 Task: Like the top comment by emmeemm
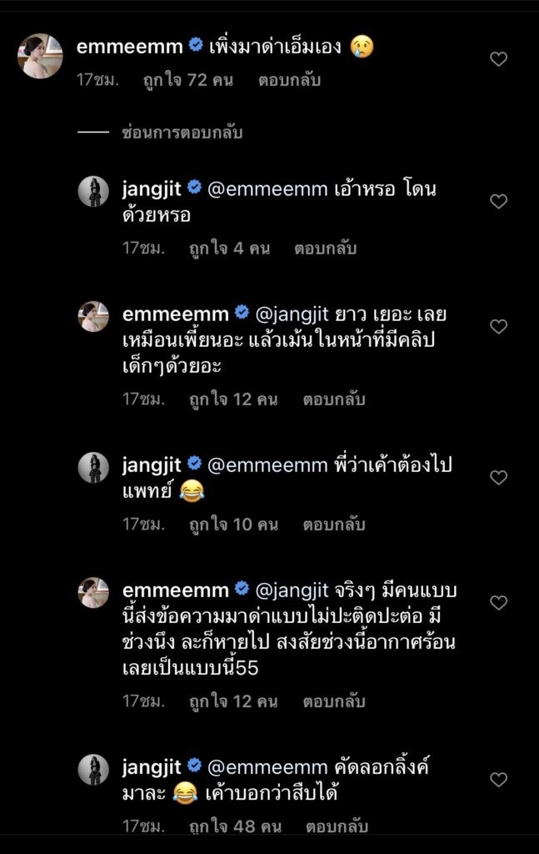click(498, 59)
